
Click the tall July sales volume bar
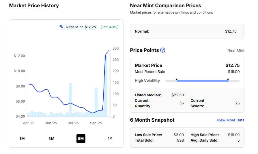coord(70,99)
